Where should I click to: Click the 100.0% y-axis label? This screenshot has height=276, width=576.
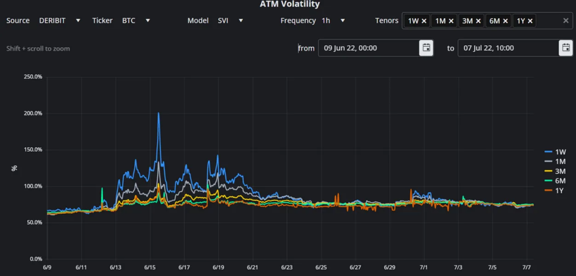pos(33,186)
